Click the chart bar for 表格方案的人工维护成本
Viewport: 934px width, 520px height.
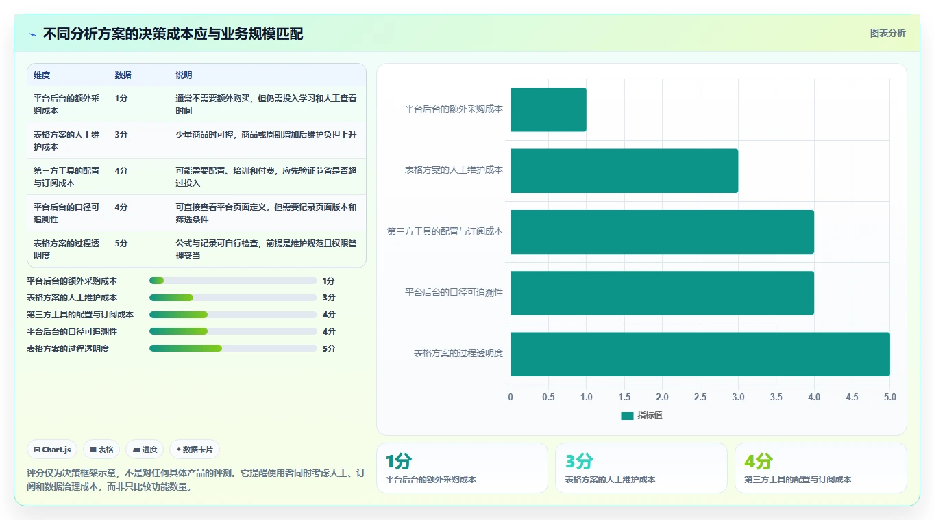pos(624,170)
